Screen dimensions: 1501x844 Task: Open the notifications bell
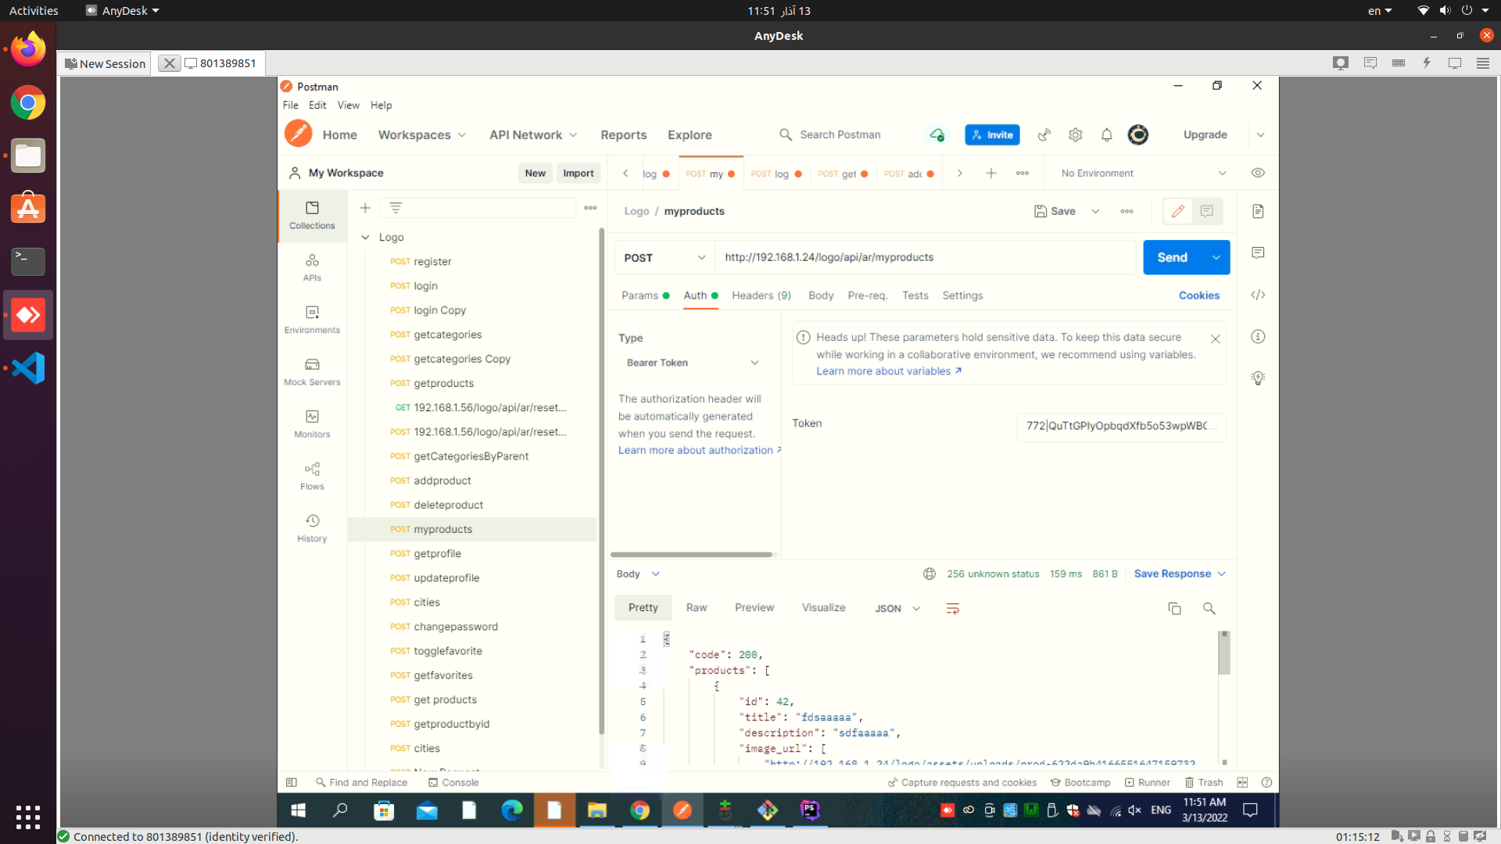tap(1107, 134)
